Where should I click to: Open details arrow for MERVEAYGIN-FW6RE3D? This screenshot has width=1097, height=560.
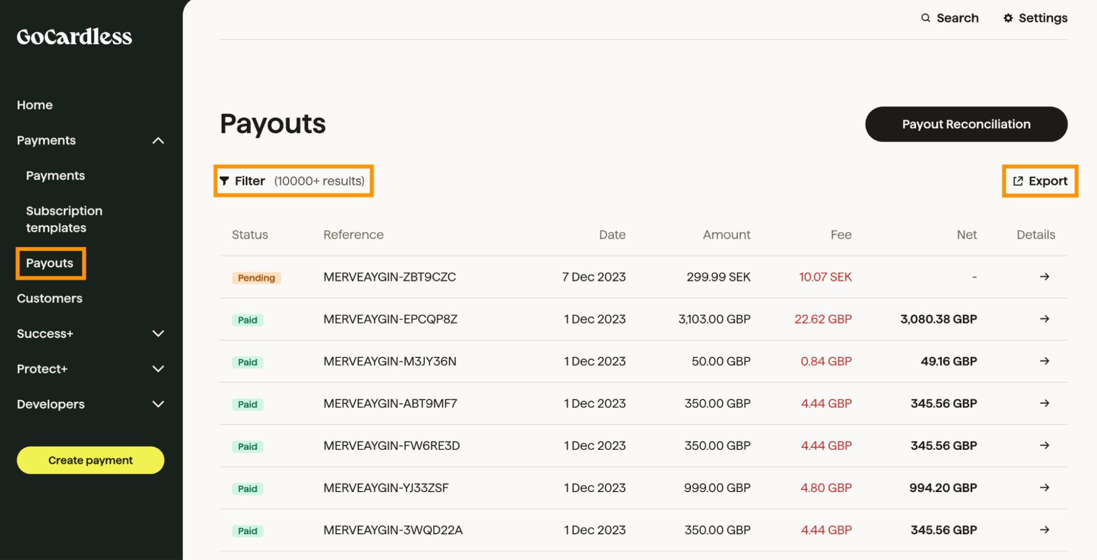coord(1045,445)
